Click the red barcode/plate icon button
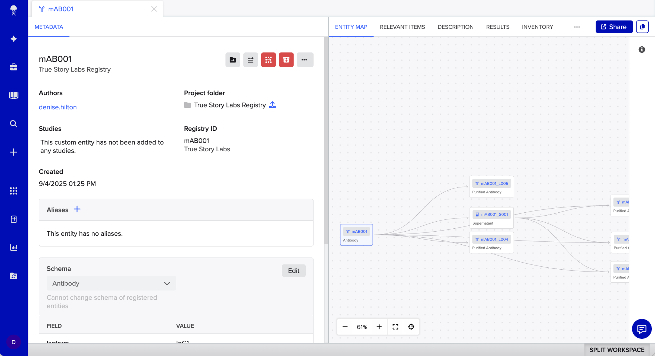The width and height of the screenshot is (655, 356). 268,60
